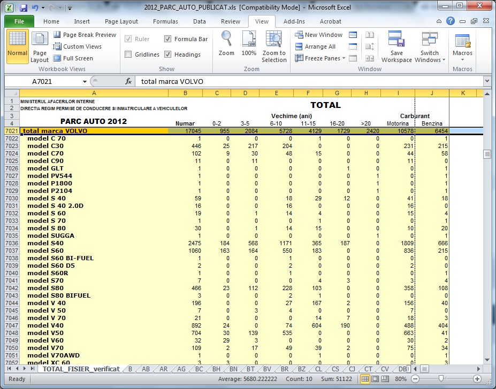Click the zoom slider handle
496x389 pixels.
(x=441, y=378)
